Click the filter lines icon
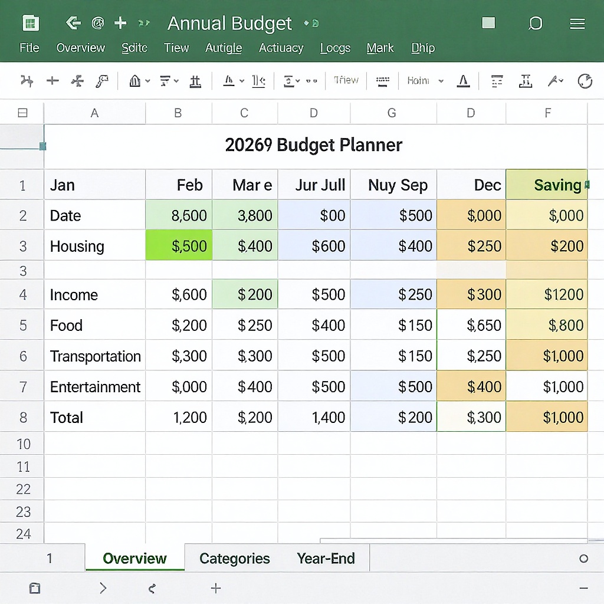This screenshot has width=604, height=604. 165,81
